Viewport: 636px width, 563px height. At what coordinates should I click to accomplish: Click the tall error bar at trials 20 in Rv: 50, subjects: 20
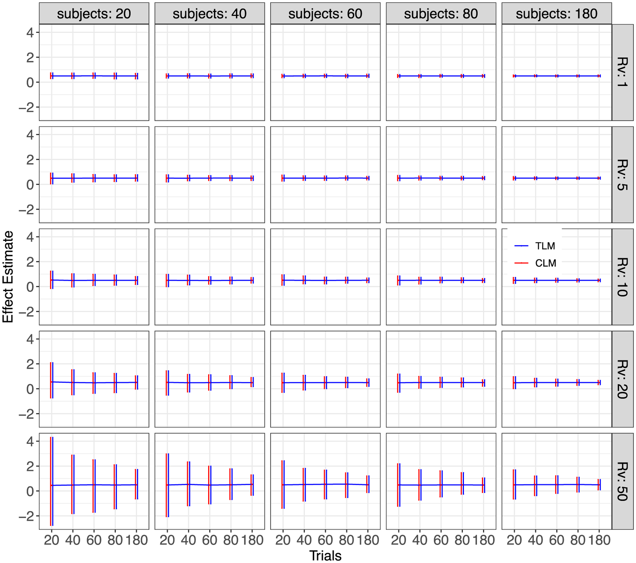click(x=52, y=481)
